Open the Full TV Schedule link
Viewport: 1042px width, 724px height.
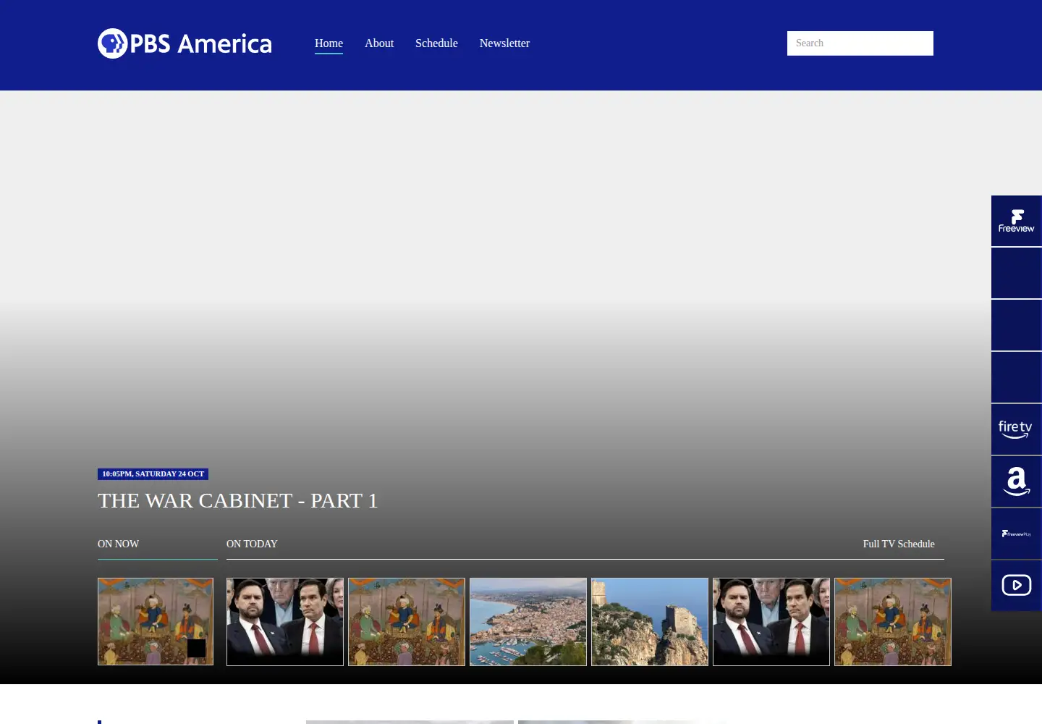(x=899, y=544)
